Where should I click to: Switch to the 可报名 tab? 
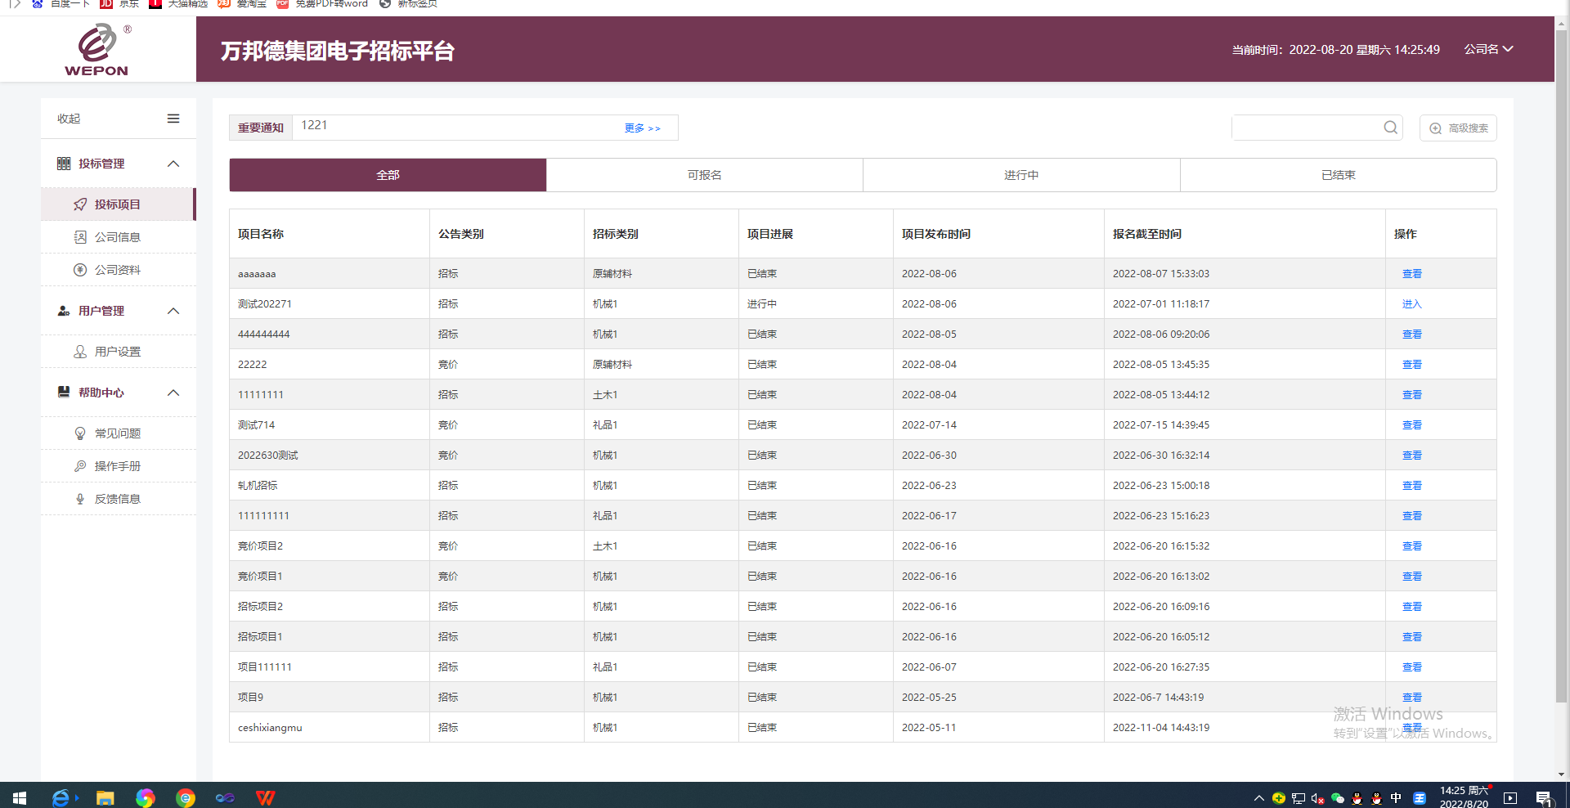coord(704,175)
